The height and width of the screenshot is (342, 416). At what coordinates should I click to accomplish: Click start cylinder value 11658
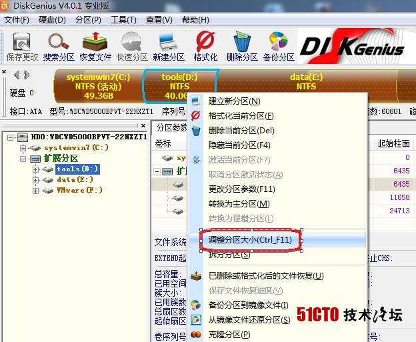399,197
